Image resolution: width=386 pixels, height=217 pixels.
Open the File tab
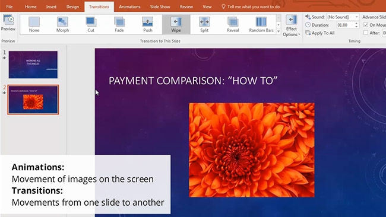click(x=10, y=7)
